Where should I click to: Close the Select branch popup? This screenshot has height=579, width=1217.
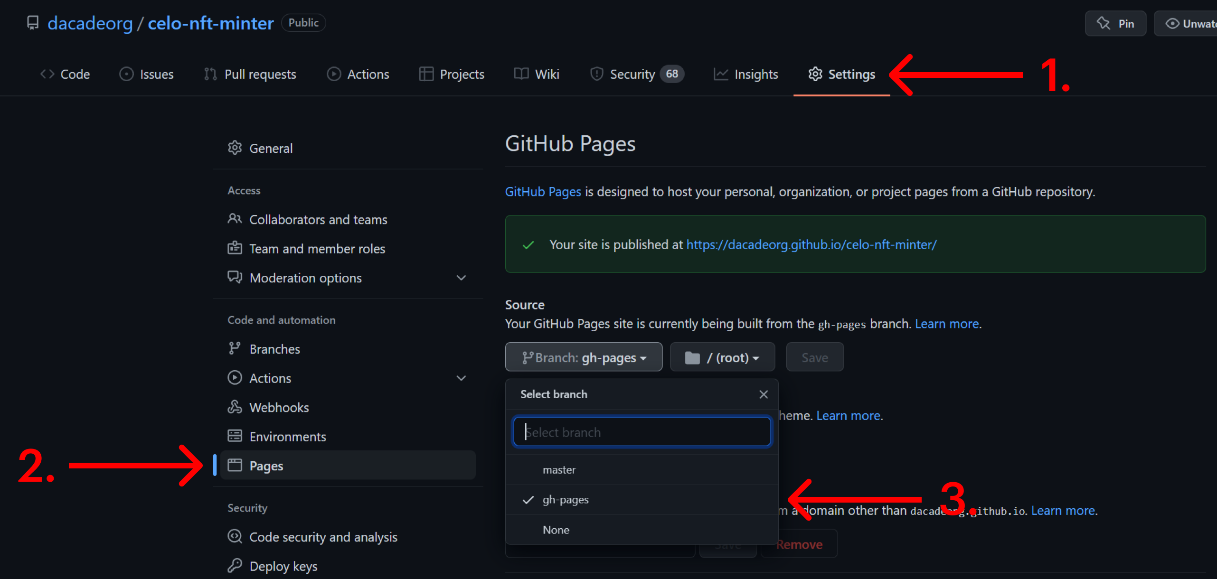tap(763, 394)
